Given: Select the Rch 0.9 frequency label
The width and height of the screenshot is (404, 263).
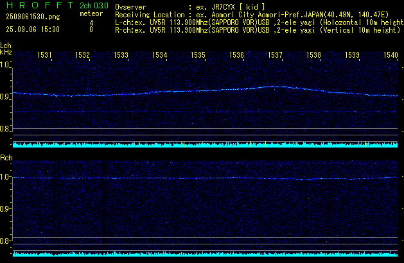Looking at the screenshot, I should (x=4, y=208).
